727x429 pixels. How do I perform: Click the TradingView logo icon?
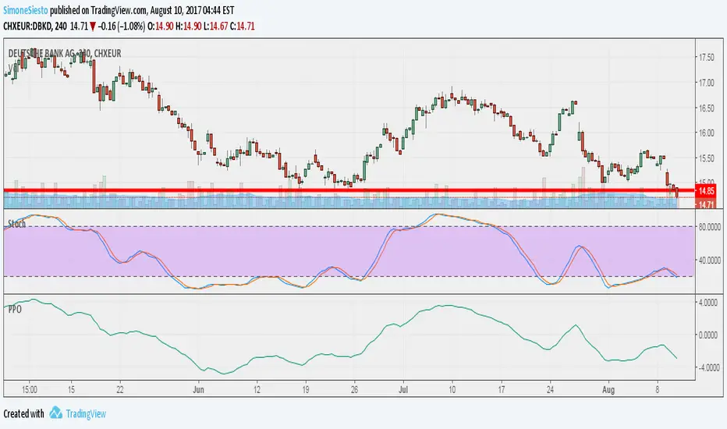coord(55,413)
